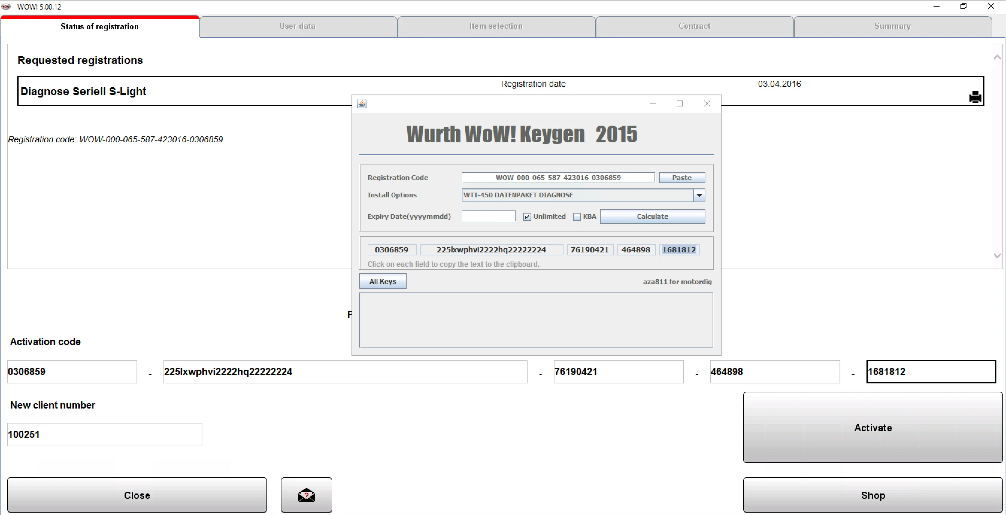Click the envelope question mark icon button
Image resolution: width=1006 pixels, height=515 pixels.
coord(306,495)
